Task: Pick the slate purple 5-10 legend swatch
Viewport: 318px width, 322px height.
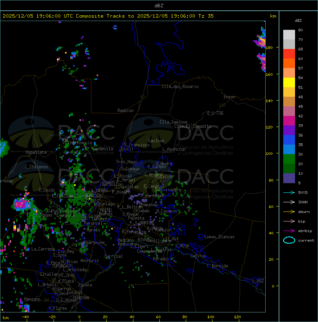Action: tap(289, 178)
